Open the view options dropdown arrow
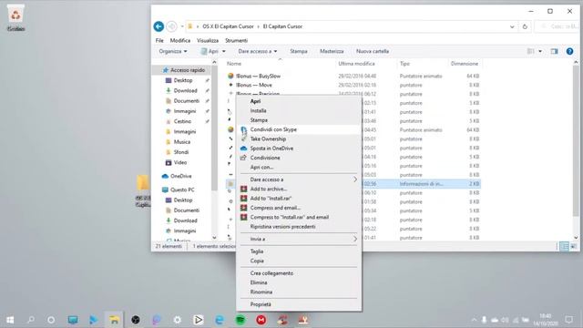 click(x=540, y=51)
